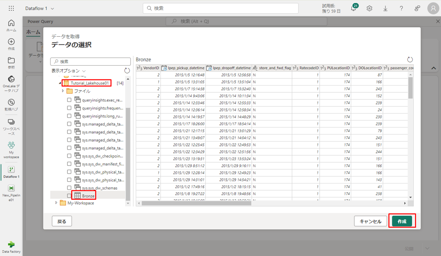Open Data Factory experience switcher
Screen dimensions: 441x256
coord(11,247)
